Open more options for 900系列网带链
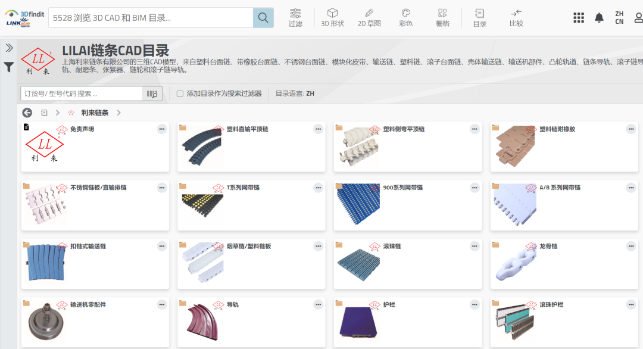Viewport: 643px width, 349px height. pos(475,188)
